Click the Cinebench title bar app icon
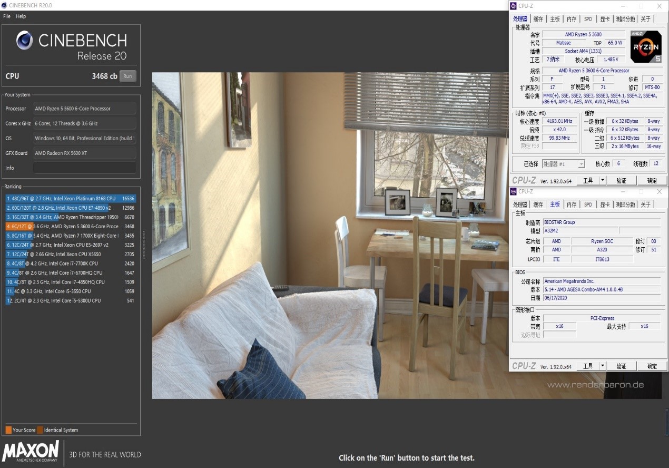This screenshot has height=468, width=669. (5, 5)
